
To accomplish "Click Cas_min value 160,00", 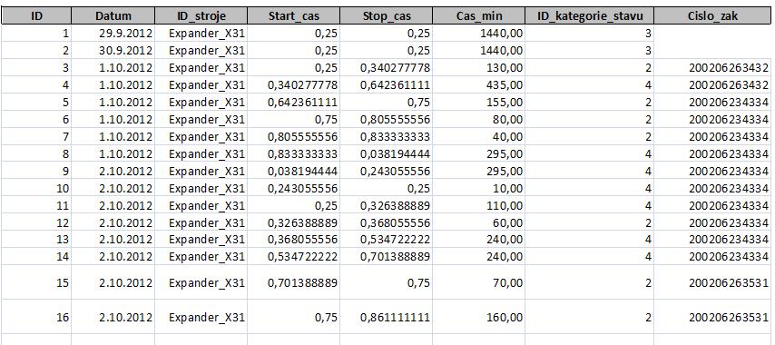I will coord(478,317).
